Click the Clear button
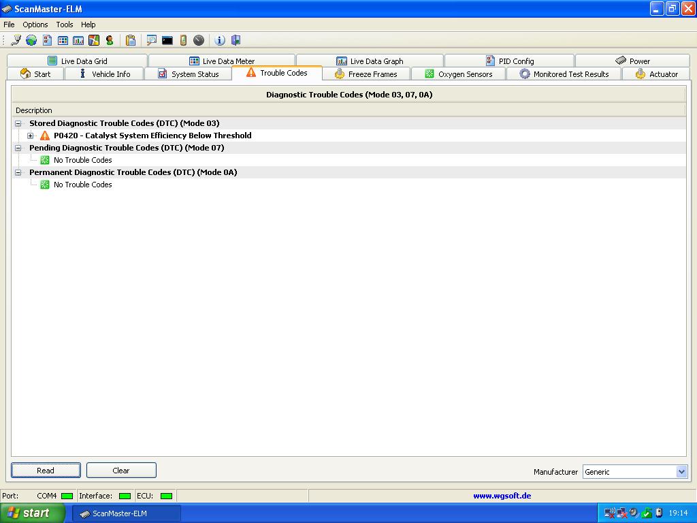Image resolution: width=697 pixels, height=523 pixels. [x=121, y=471]
